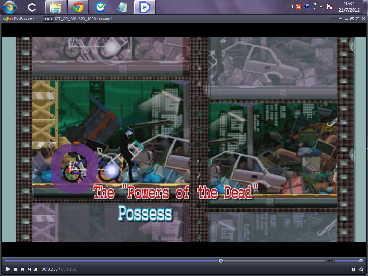Open the clock checkmark app in taskbar
368x276 pixels.
100,7
